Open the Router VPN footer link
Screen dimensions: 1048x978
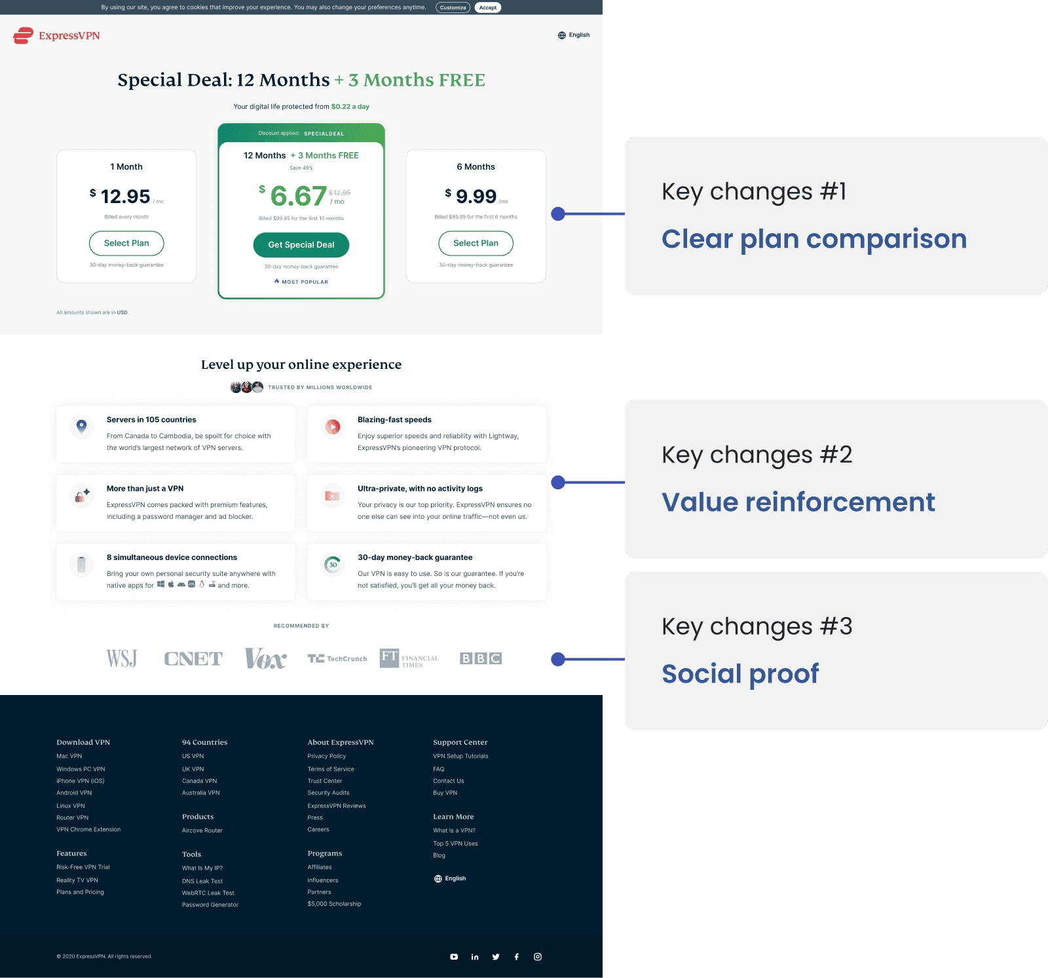[x=73, y=818]
